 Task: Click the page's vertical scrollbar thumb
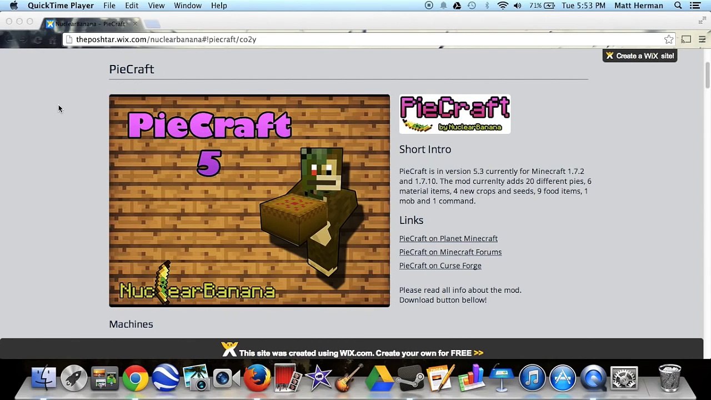pos(707,75)
